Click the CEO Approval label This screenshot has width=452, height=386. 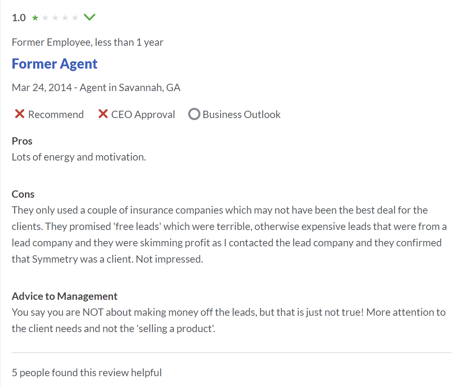143,114
